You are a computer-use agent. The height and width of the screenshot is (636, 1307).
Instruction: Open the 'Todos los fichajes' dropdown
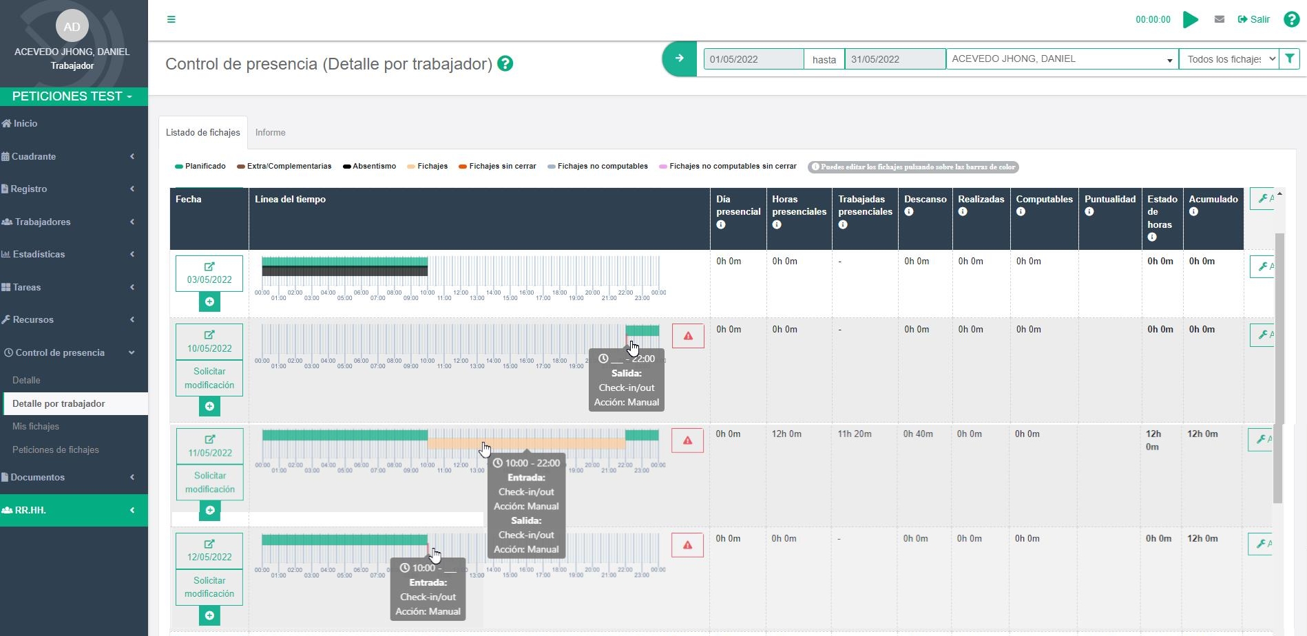point(1228,59)
